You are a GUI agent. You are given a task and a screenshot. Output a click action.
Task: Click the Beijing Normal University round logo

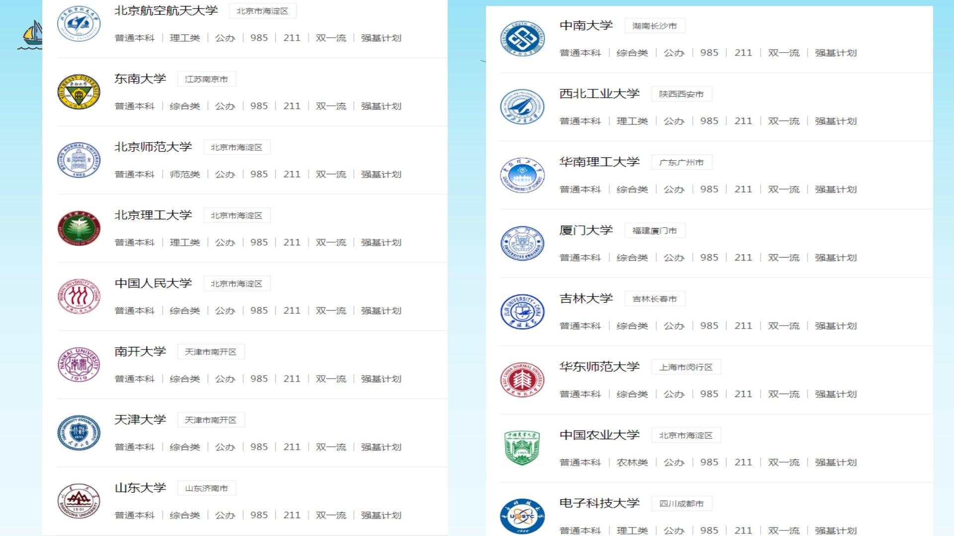coord(79,160)
